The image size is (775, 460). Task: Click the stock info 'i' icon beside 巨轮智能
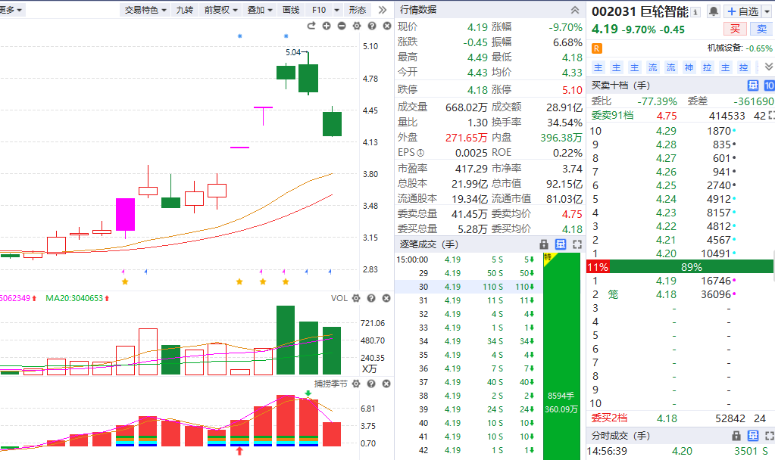(695, 11)
